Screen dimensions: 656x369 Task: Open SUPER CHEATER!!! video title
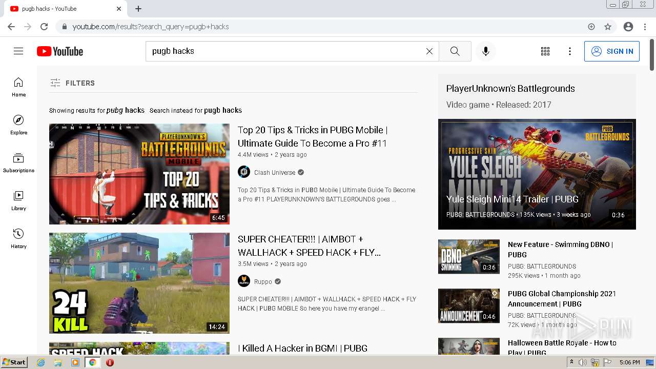pos(309,245)
